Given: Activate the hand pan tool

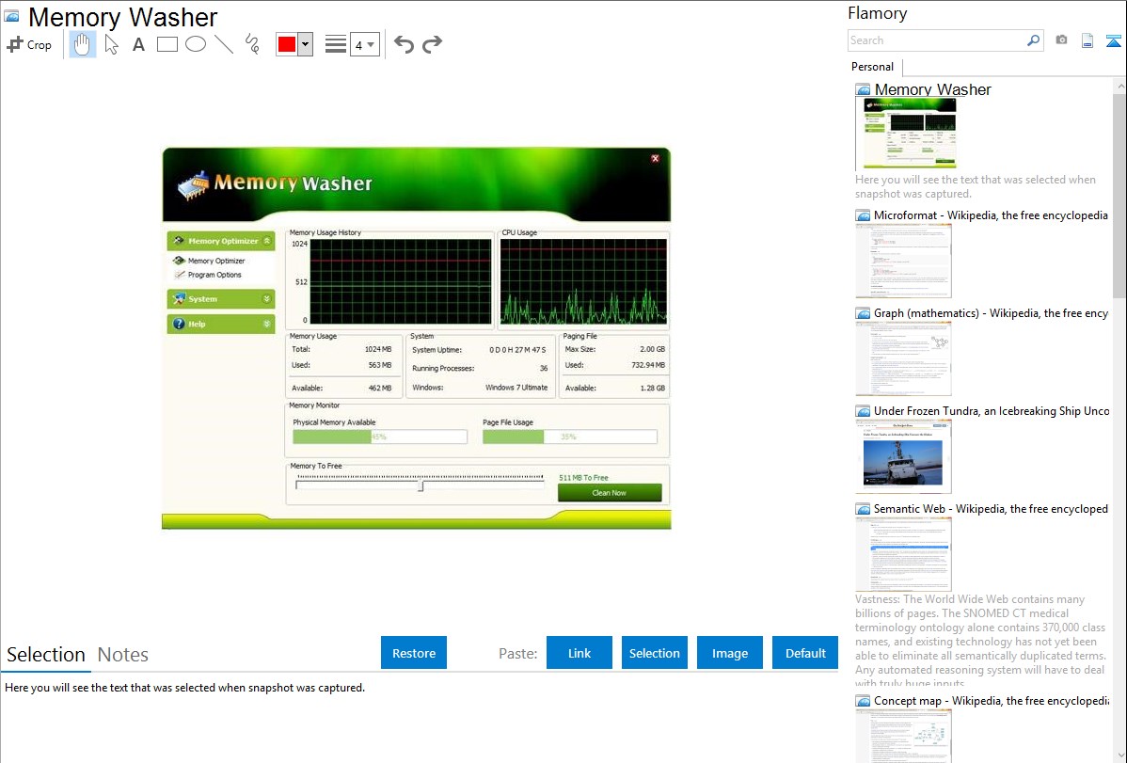Looking at the screenshot, I should click(x=82, y=44).
